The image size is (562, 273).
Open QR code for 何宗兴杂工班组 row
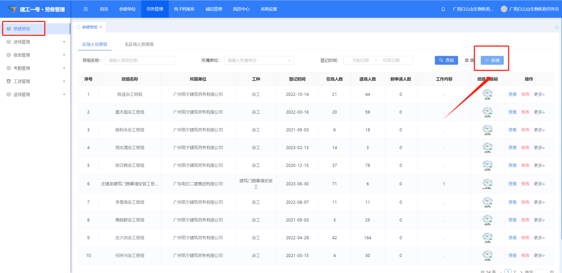487,255
